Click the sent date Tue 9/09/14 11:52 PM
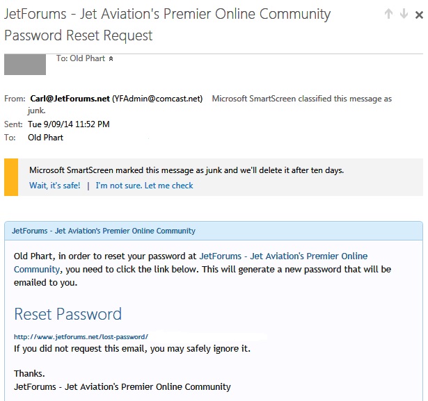This screenshot has width=428, height=401. coord(68,124)
